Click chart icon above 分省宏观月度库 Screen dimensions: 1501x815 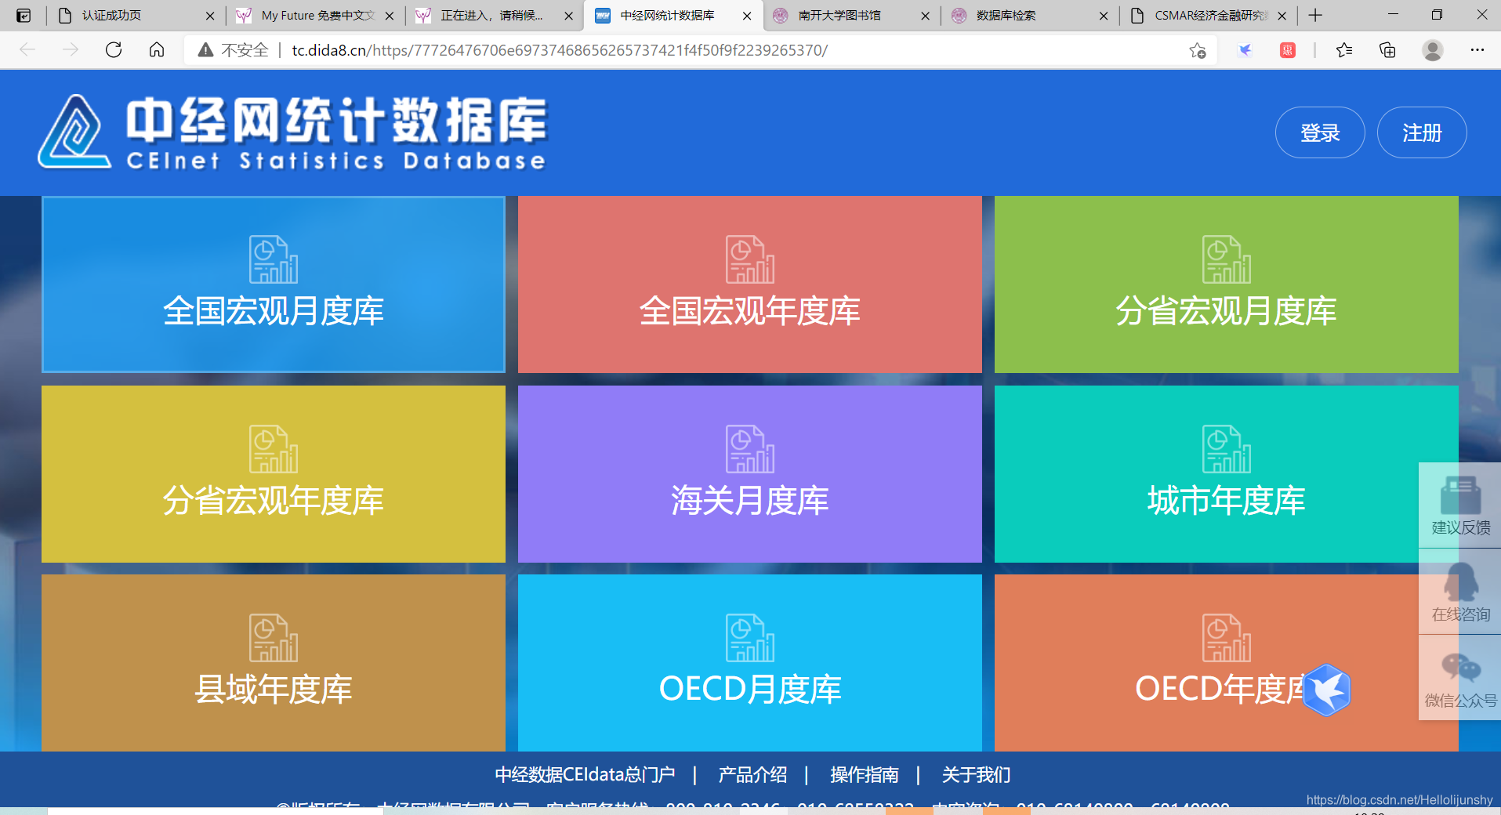[1227, 259]
